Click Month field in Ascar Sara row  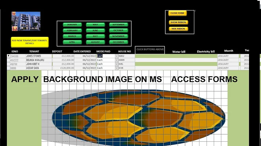coord(228,68)
